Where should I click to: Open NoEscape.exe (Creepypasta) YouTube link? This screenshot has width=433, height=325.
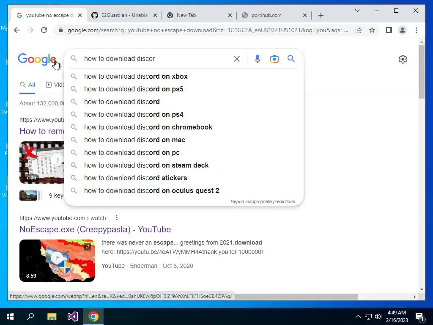95,229
